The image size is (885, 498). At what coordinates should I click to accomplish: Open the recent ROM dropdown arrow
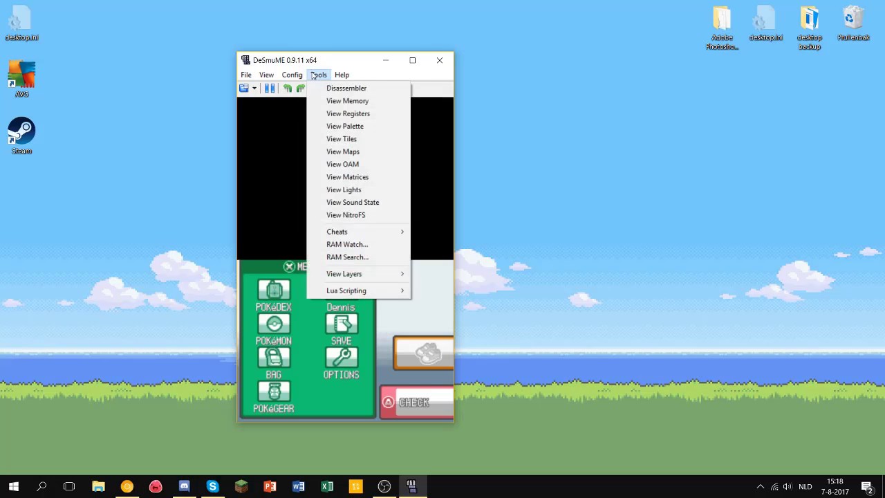pyautogui.click(x=254, y=89)
